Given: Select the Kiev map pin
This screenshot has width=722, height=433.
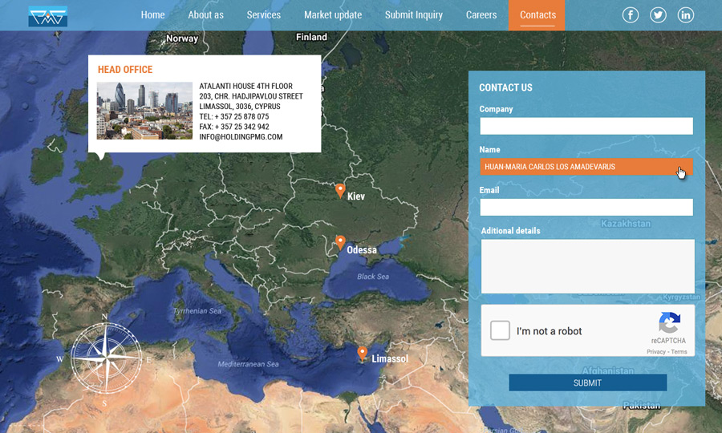Looking at the screenshot, I should point(340,191).
